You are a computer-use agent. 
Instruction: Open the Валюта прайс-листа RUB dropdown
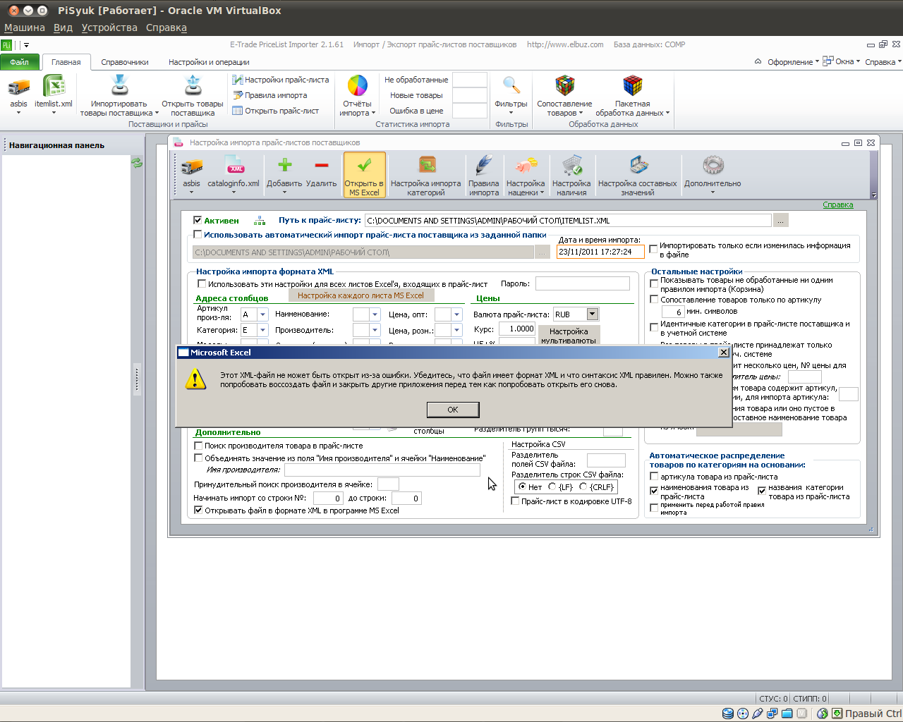coord(593,314)
